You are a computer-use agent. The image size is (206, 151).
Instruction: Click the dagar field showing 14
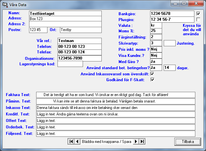tap(170, 68)
